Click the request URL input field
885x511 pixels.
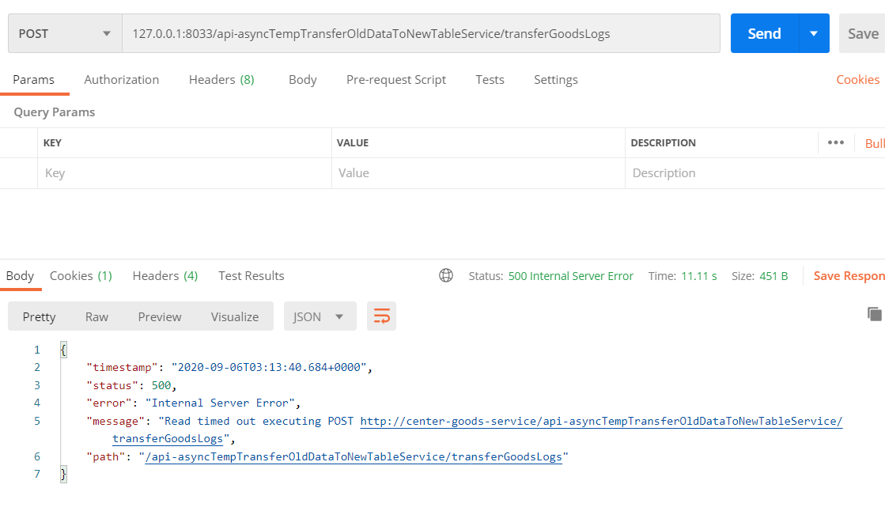click(x=419, y=33)
